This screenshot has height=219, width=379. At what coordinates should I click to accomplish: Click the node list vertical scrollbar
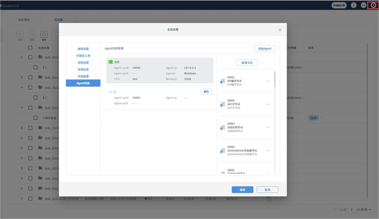point(275,79)
